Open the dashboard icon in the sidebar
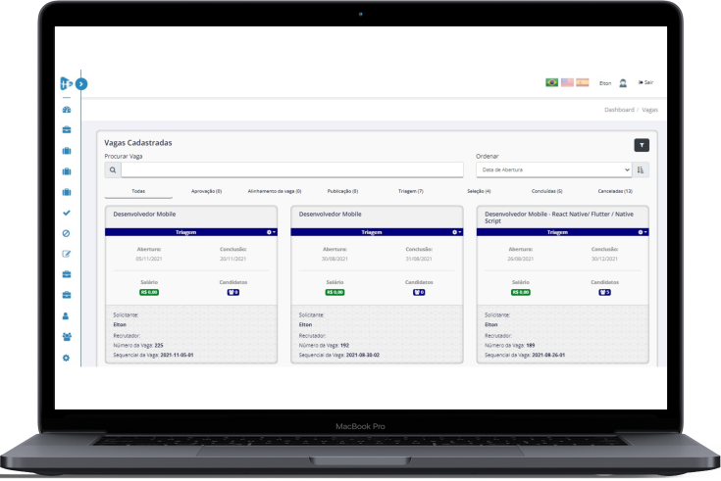The width and height of the screenshot is (721, 481). pyautogui.click(x=66, y=109)
